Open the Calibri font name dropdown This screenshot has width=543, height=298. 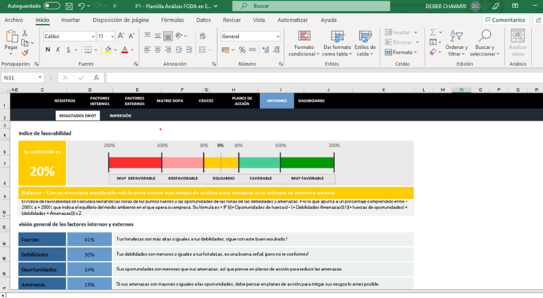tap(93, 36)
